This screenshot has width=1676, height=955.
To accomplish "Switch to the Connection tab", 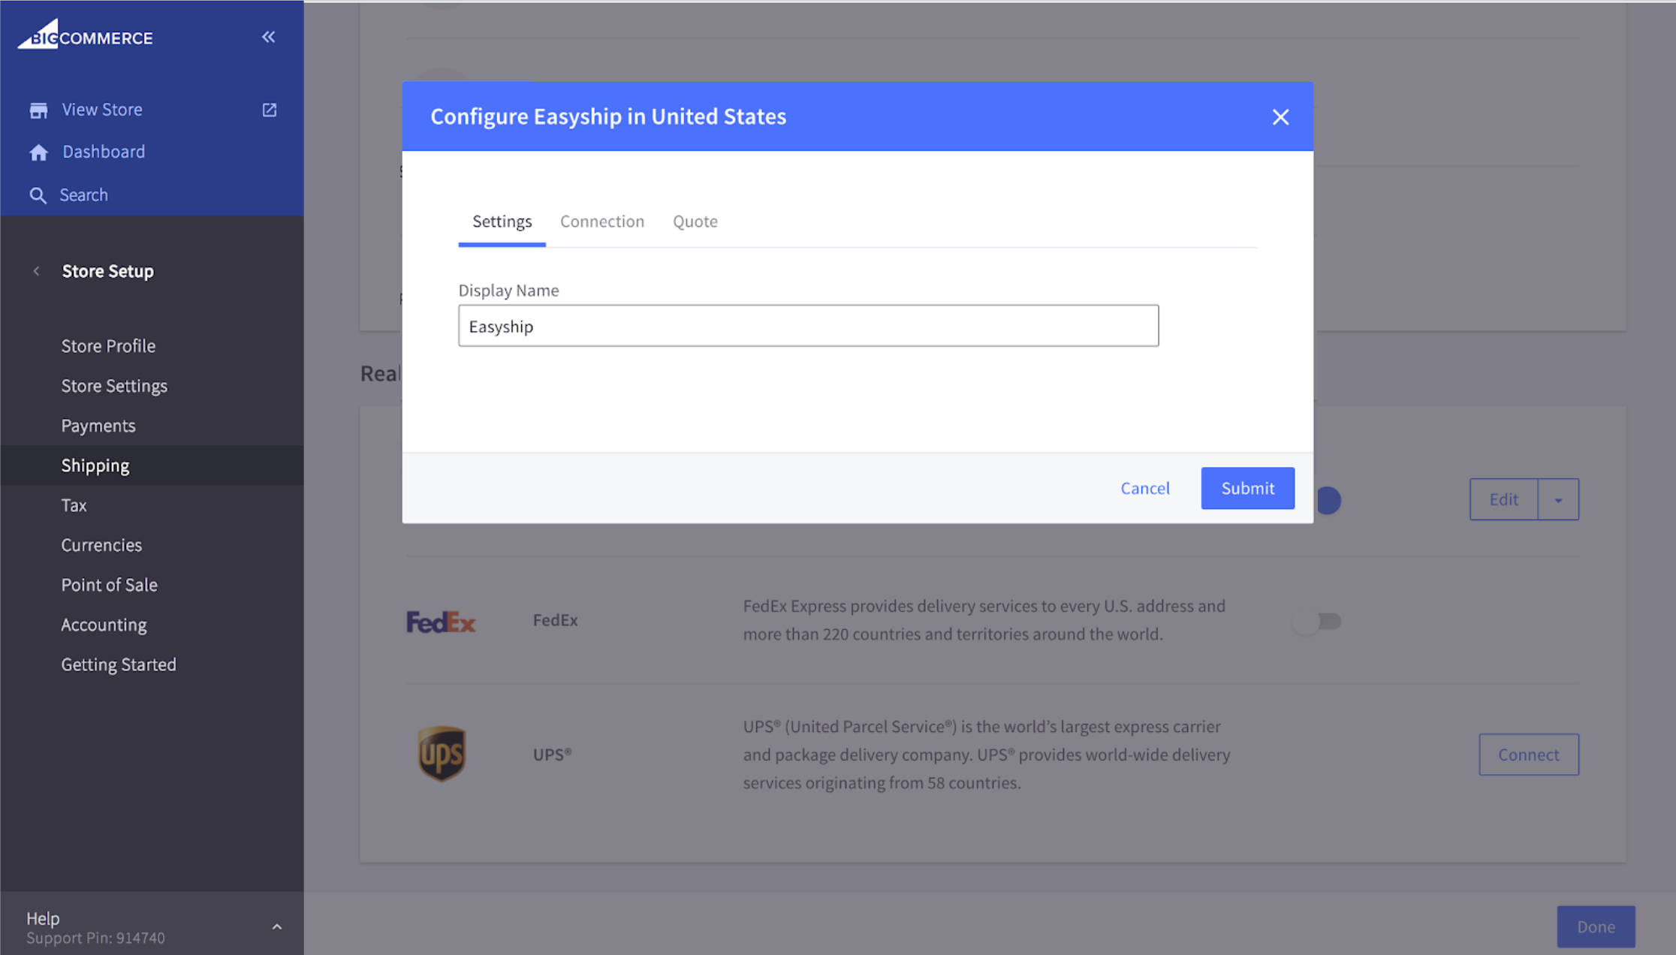I will point(602,221).
